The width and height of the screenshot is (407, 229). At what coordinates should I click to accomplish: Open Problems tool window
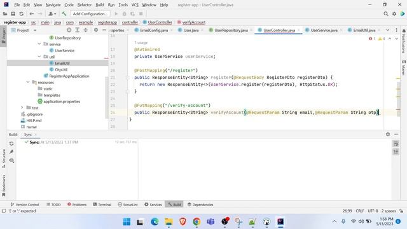click(77, 205)
